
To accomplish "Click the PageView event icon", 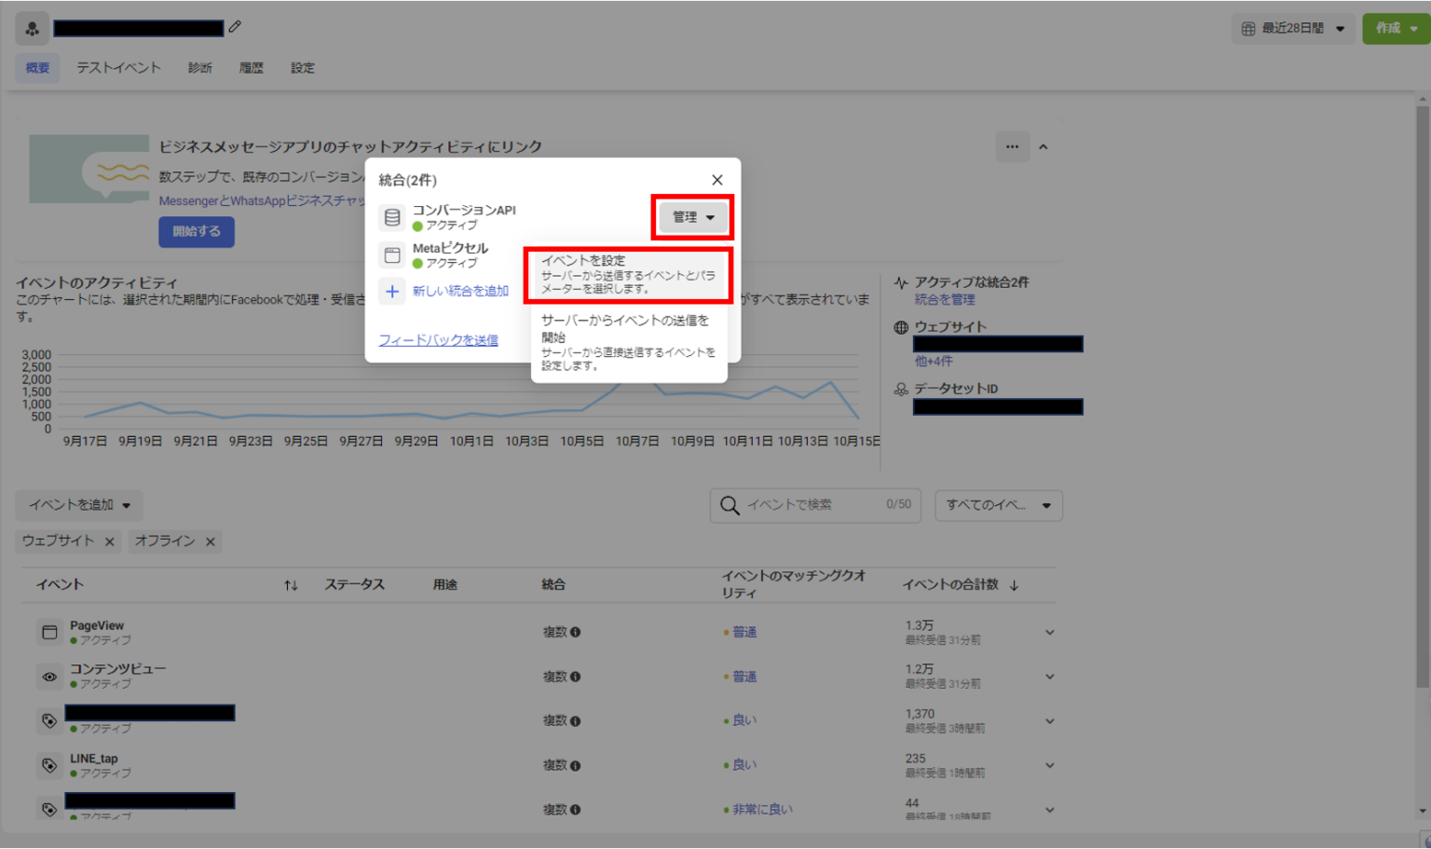I will [49, 633].
